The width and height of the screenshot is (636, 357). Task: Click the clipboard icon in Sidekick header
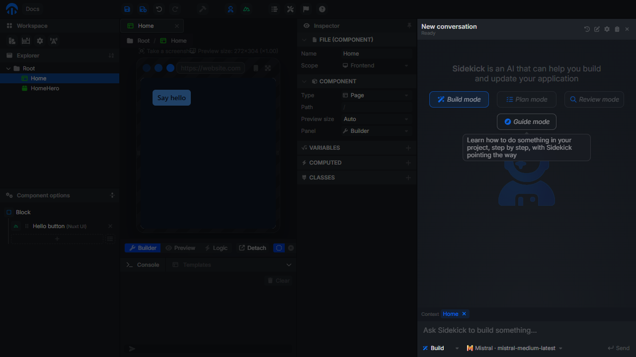(x=617, y=29)
